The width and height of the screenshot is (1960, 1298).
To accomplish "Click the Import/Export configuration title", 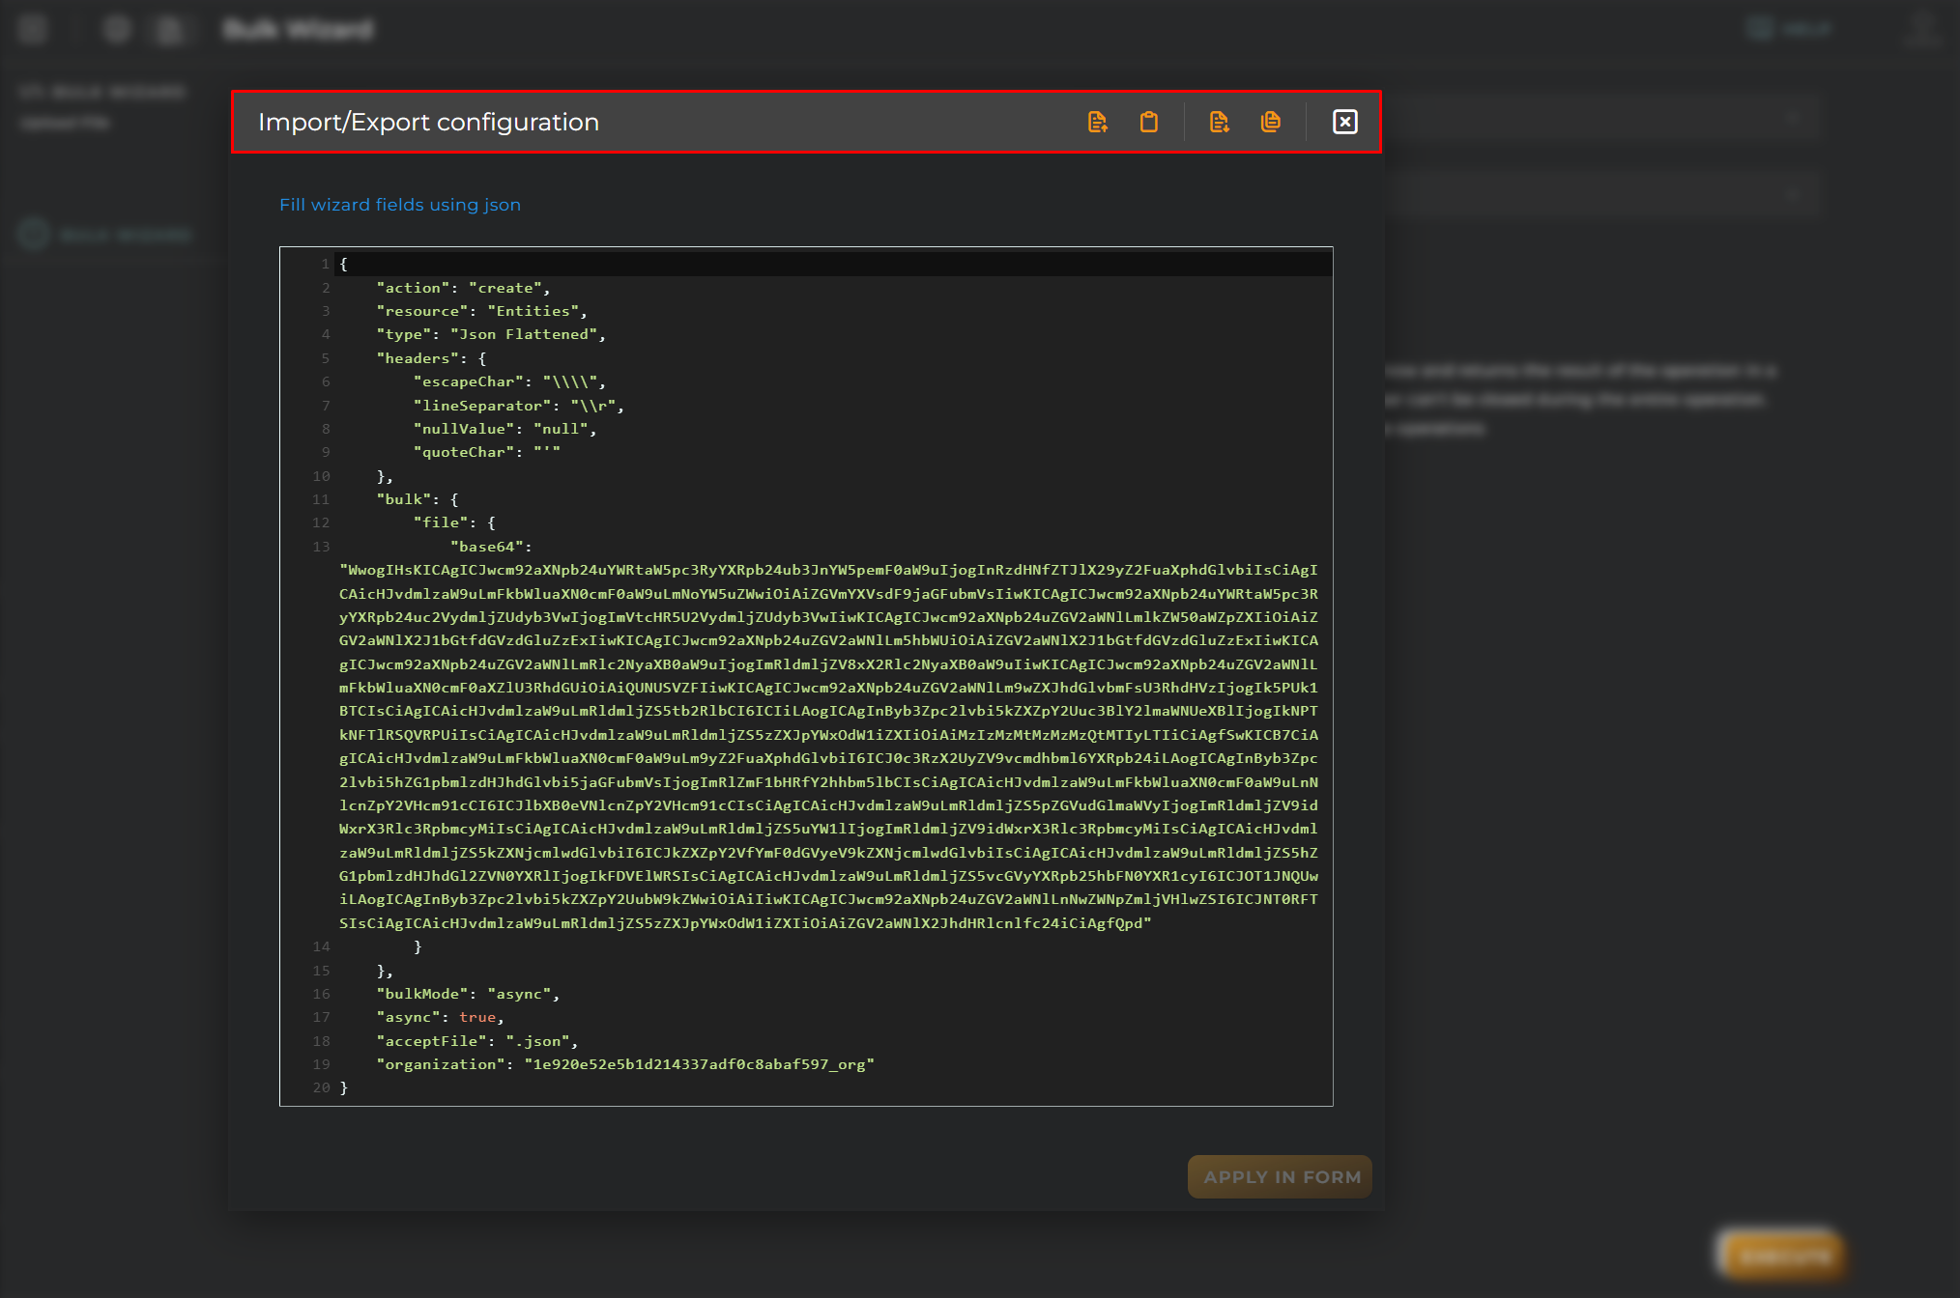I will [428, 123].
